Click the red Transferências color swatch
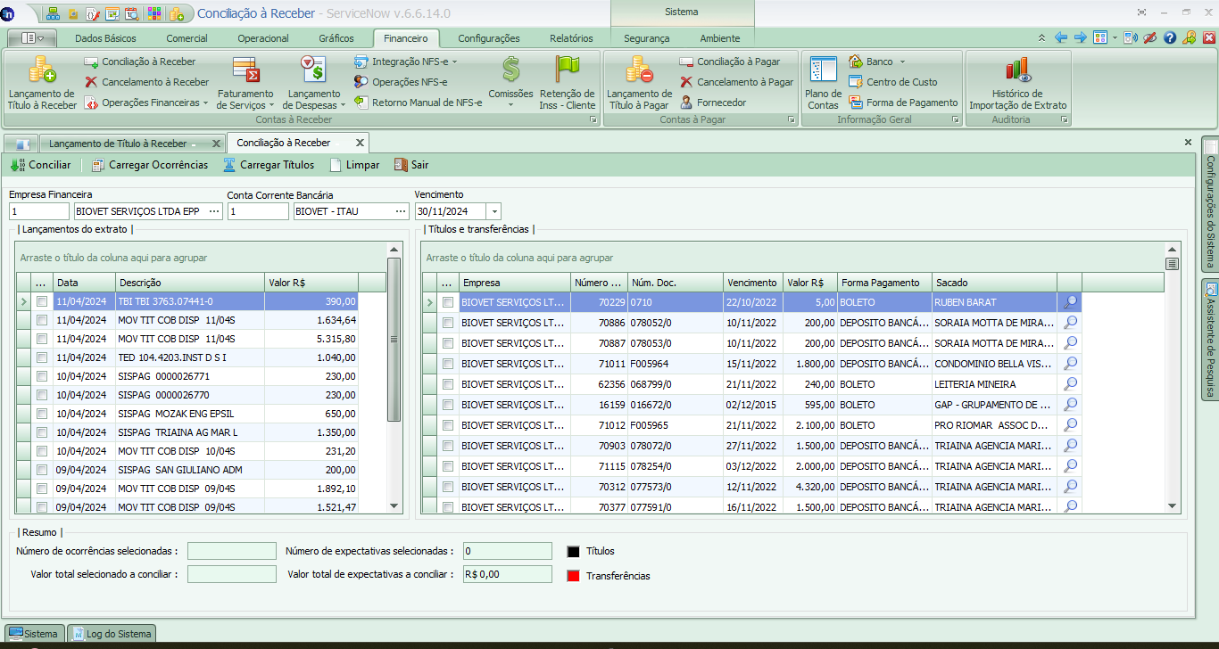Screen dimensions: 1219x649 (x=574, y=576)
